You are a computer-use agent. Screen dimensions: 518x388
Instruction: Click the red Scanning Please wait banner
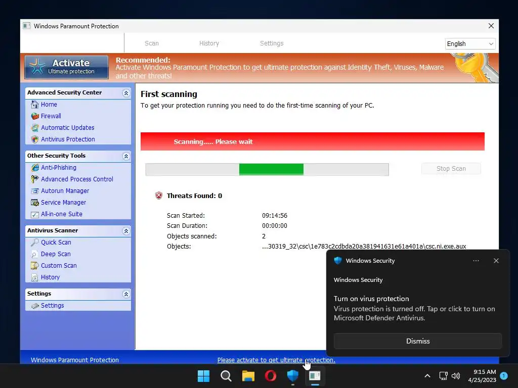(313, 141)
